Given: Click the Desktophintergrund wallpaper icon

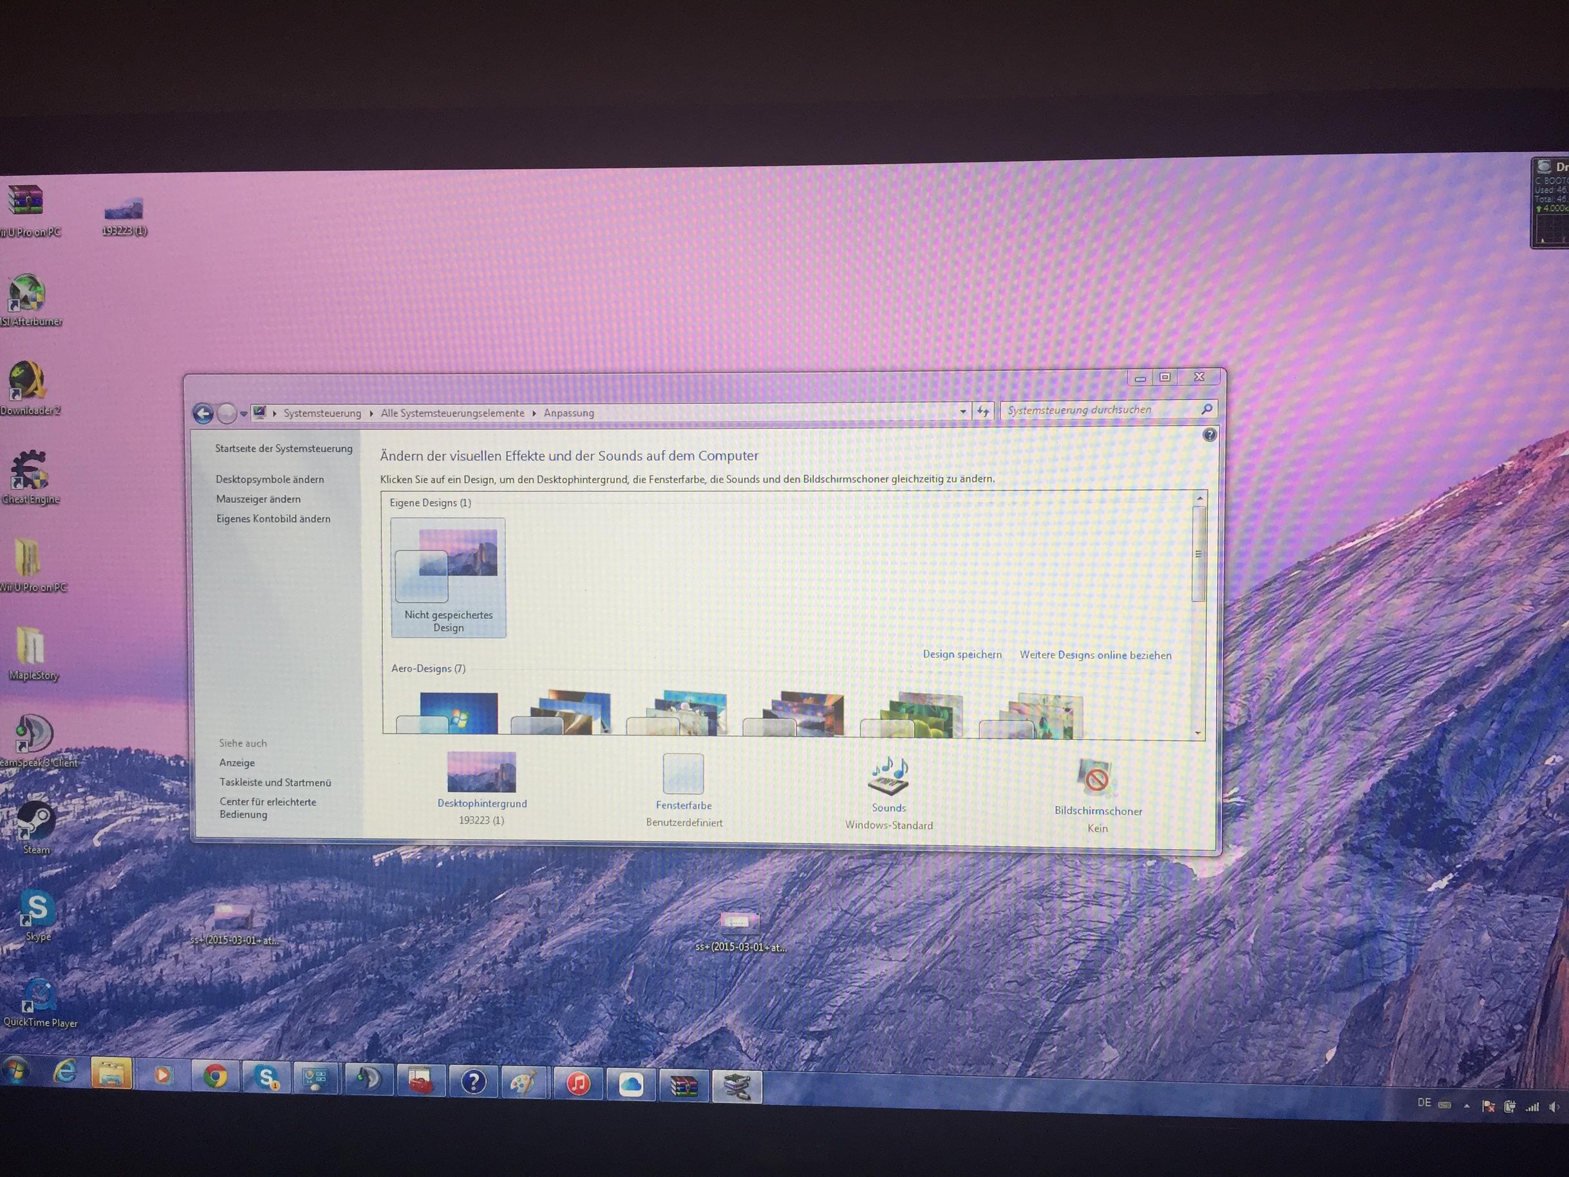Looking at the screenshot, I should point(481,772).
